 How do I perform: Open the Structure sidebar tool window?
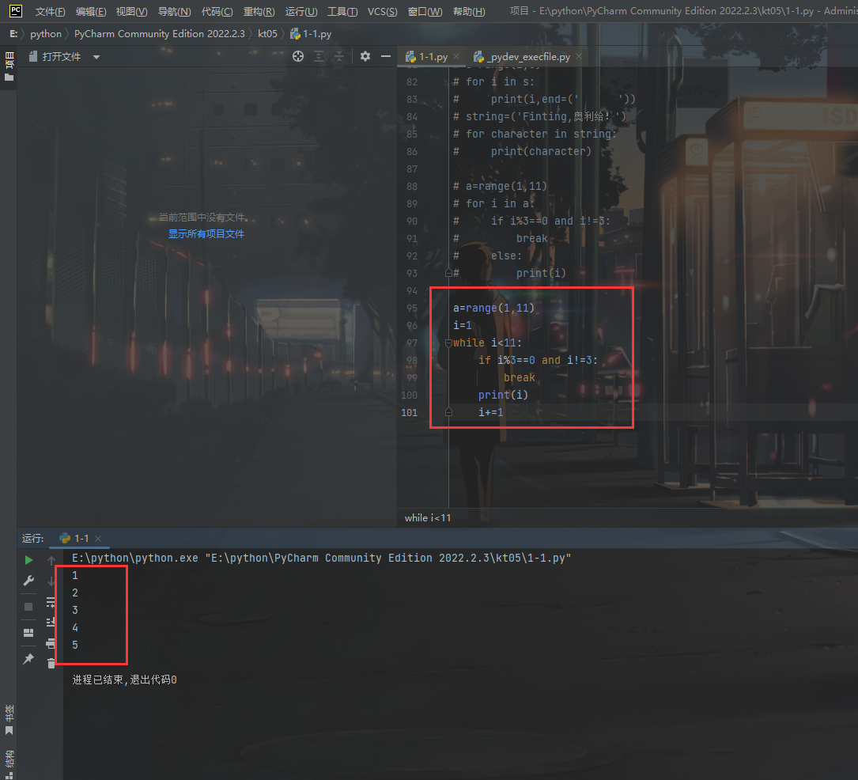[9, 763]
